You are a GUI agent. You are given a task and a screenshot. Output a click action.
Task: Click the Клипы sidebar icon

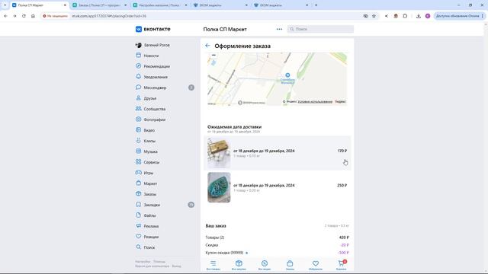click(x=139, y=141)
